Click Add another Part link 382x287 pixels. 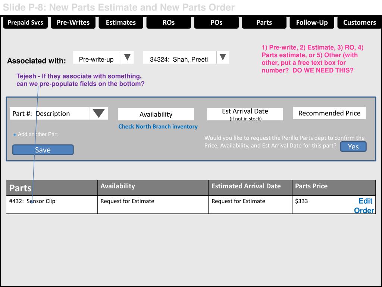35,134
